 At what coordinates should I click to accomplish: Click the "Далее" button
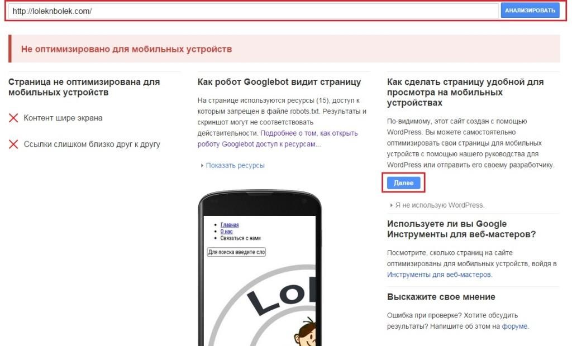pyautogui.click(x=403, y=182)
